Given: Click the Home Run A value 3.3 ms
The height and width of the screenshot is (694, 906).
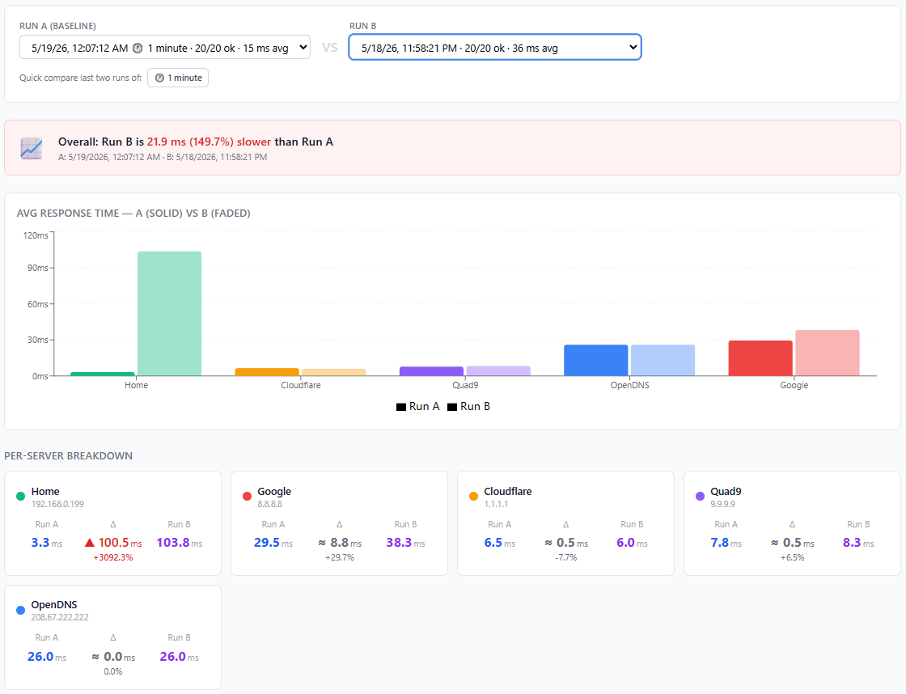Looking at the screenshot, I should click(47, 543).
